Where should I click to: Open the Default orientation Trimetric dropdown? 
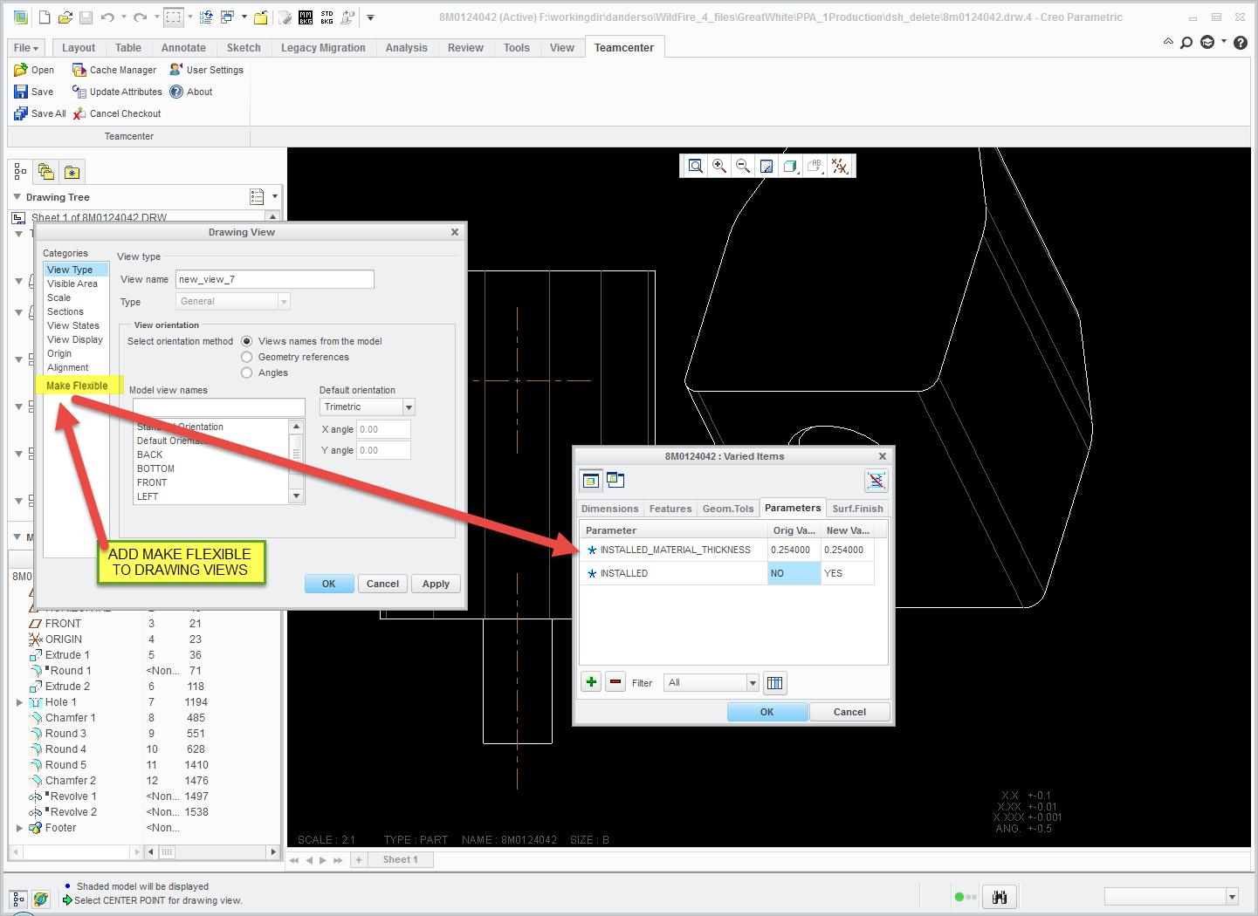408,407
